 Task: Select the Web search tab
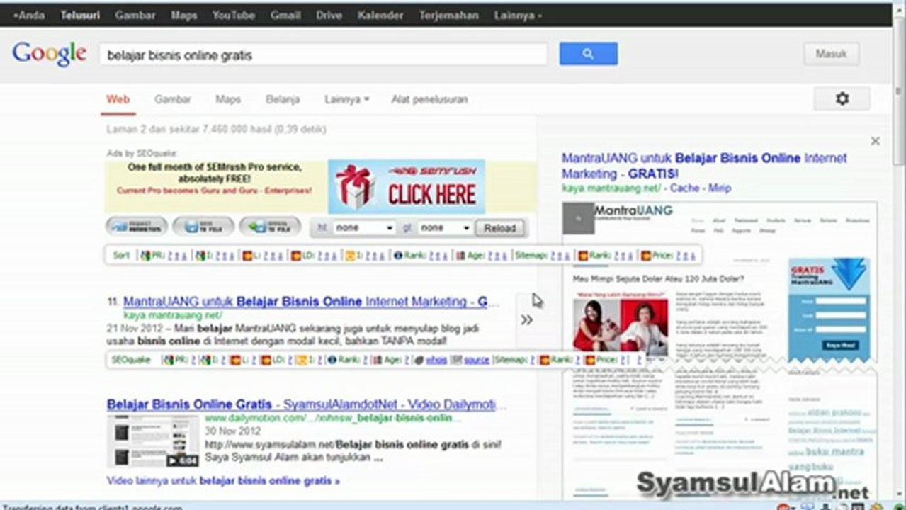point(118,99)
